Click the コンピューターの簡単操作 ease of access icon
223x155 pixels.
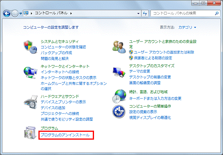[119, 112]
